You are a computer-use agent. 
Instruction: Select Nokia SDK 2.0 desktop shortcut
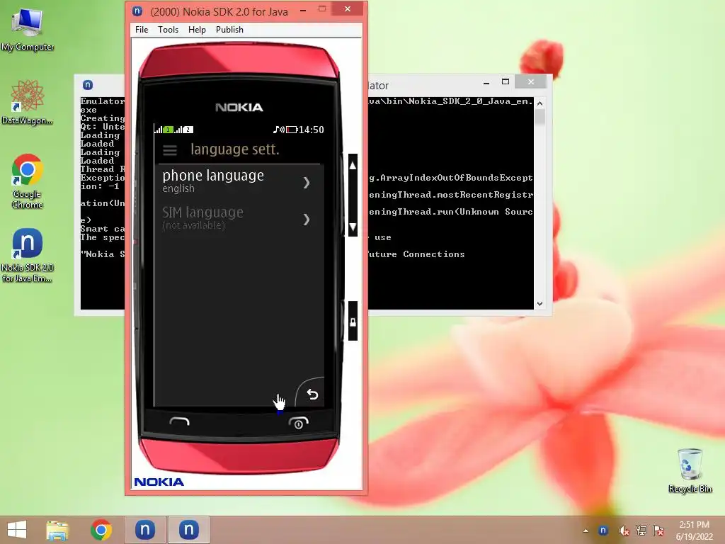point(28,255)
